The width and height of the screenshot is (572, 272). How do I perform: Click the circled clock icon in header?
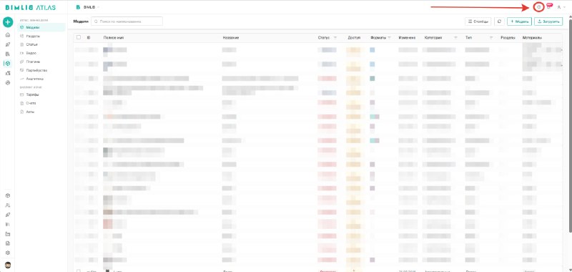point(538,7)
